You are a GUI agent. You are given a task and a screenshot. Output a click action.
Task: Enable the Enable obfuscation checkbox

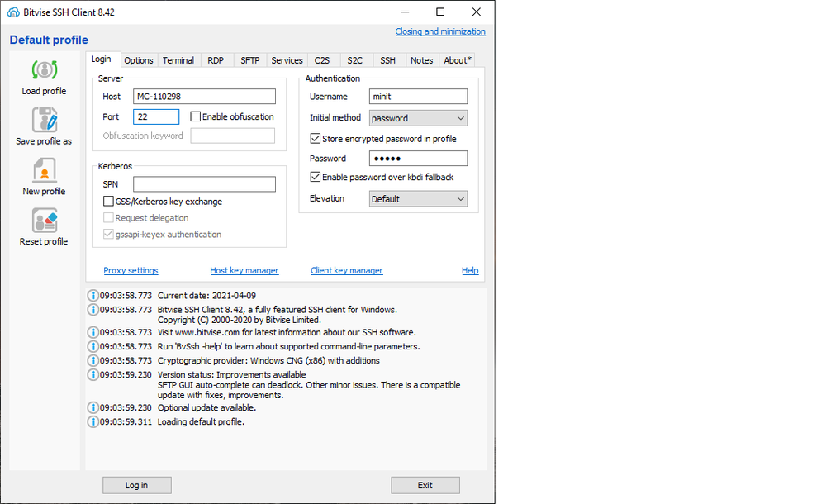click(195, 116)
